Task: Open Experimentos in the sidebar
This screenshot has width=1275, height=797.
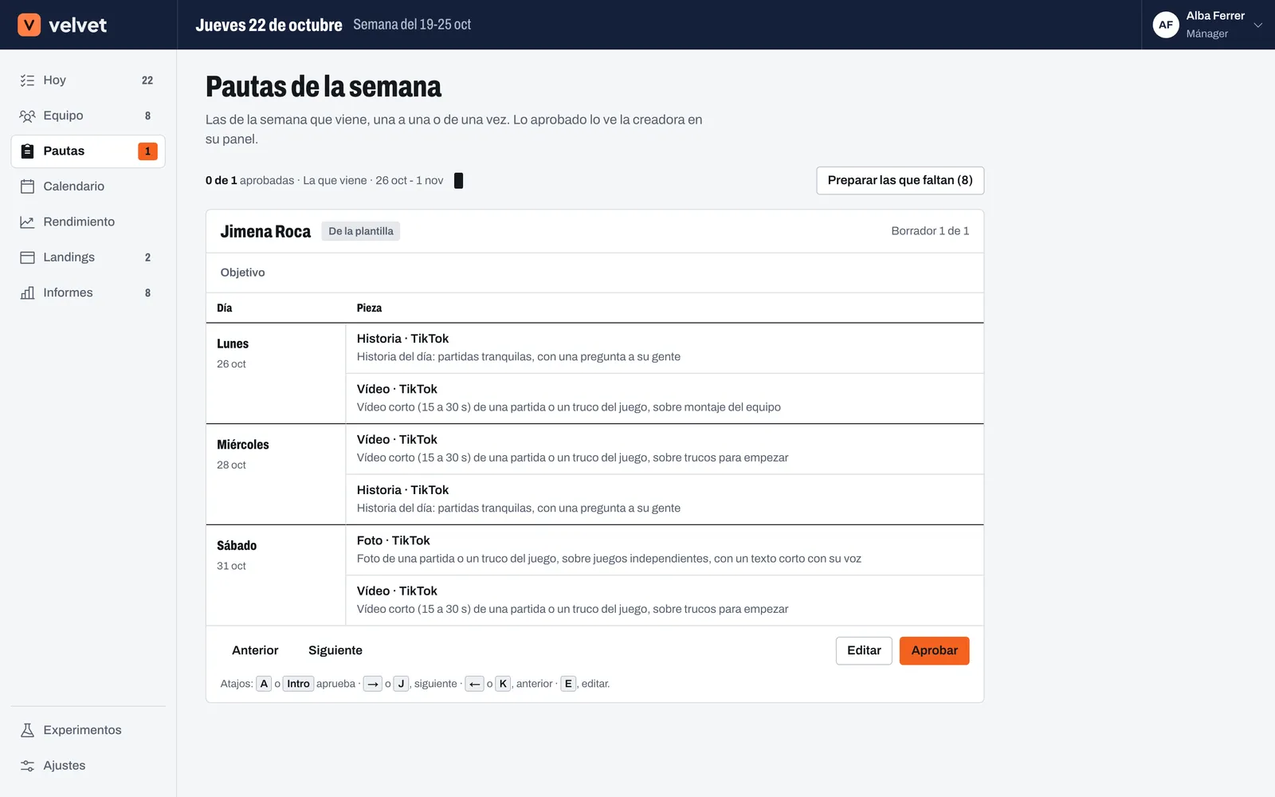Action: pos(88,730)
